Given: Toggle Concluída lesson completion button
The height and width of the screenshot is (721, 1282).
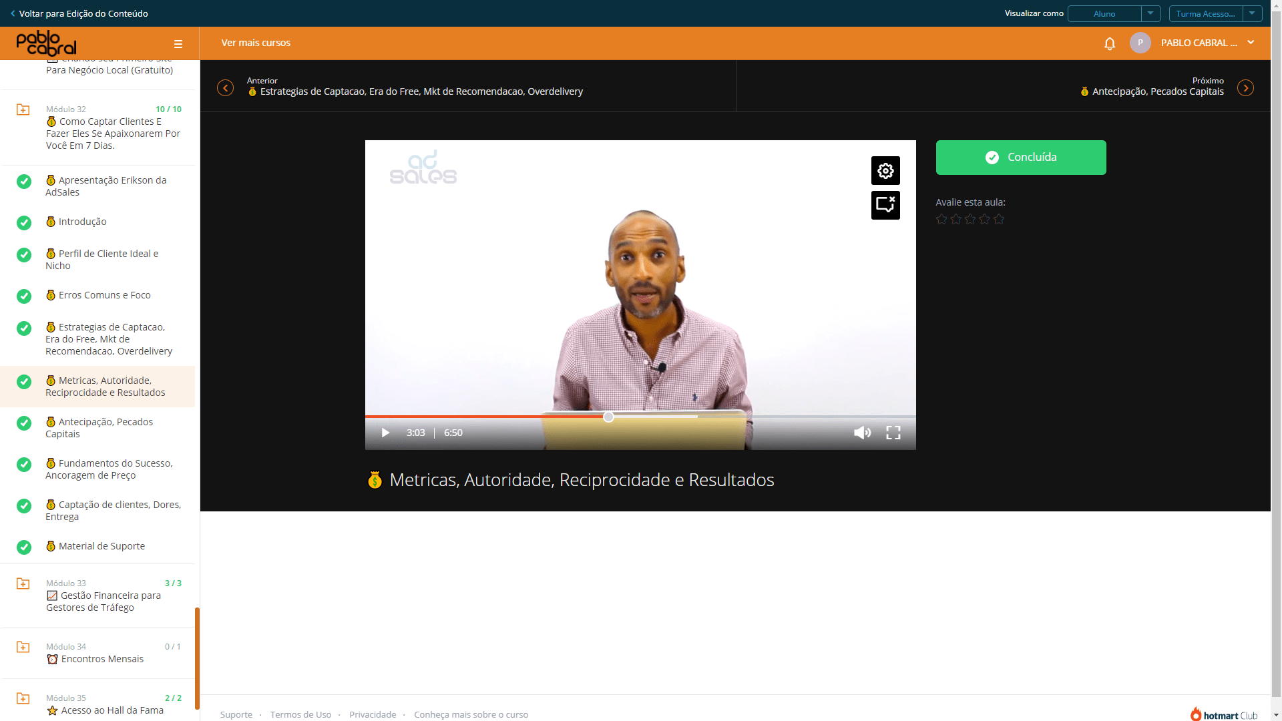Looking at the screenshot, I should coord(1021,158).
